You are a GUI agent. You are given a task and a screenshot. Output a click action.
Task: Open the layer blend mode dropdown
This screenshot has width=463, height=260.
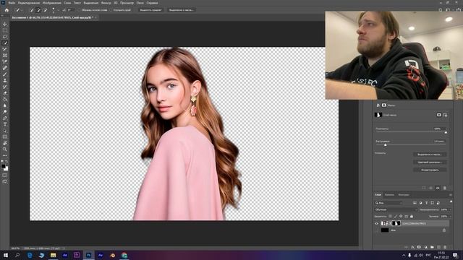point(396,209)
